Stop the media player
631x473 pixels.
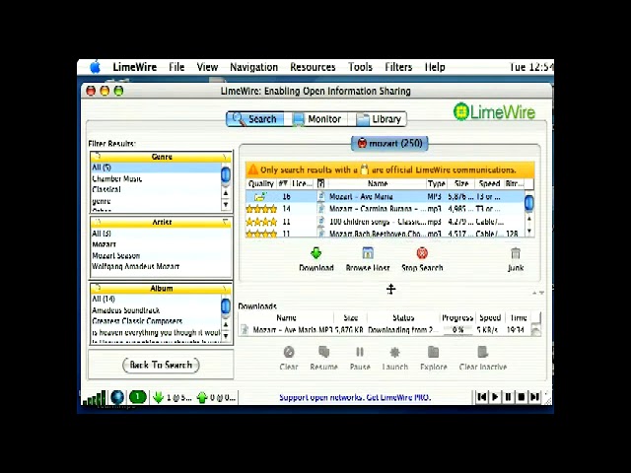tap(522, 397)
